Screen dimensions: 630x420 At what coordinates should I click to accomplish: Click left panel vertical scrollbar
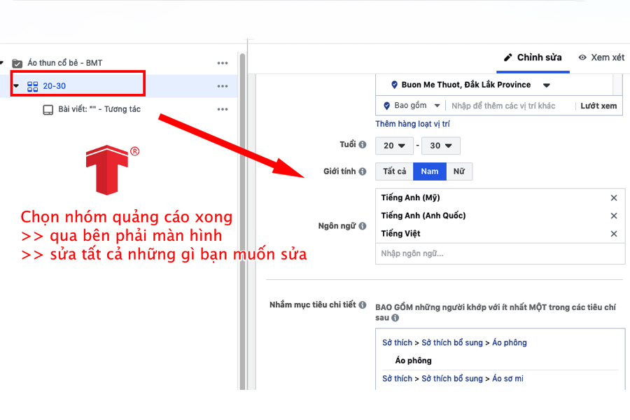tap(242, 221)
